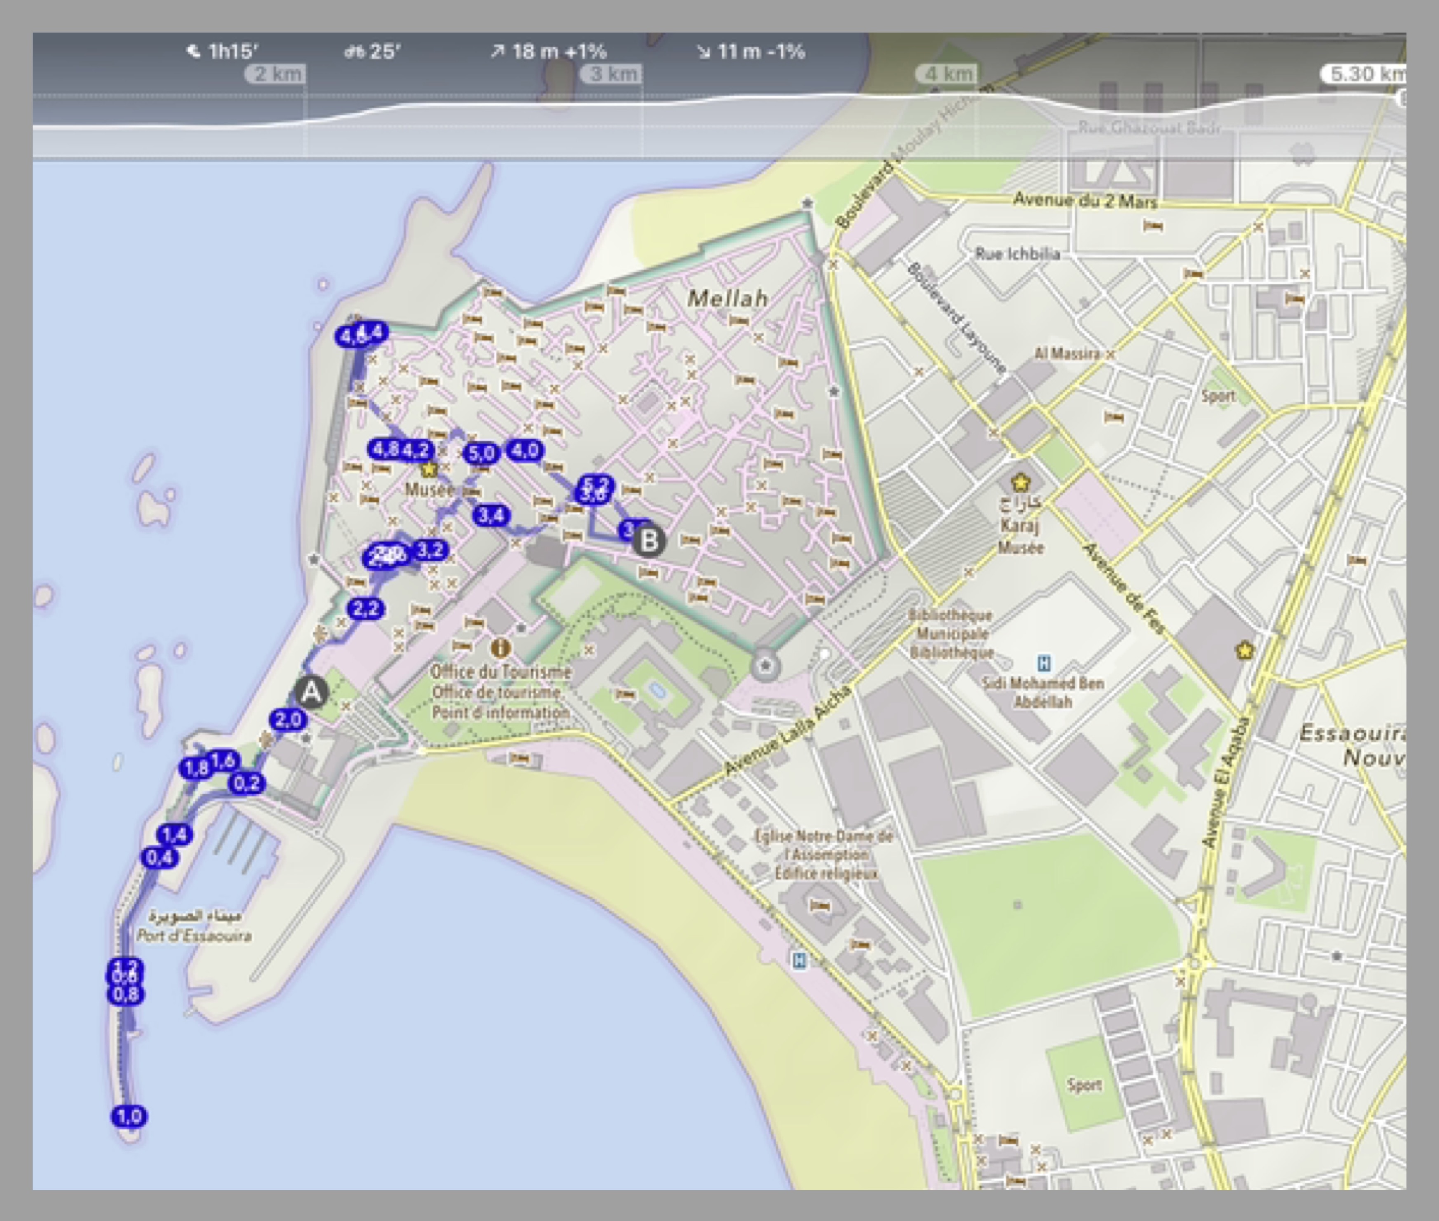Click the 1,0 distance marker at pier end

pos(129,1116)
